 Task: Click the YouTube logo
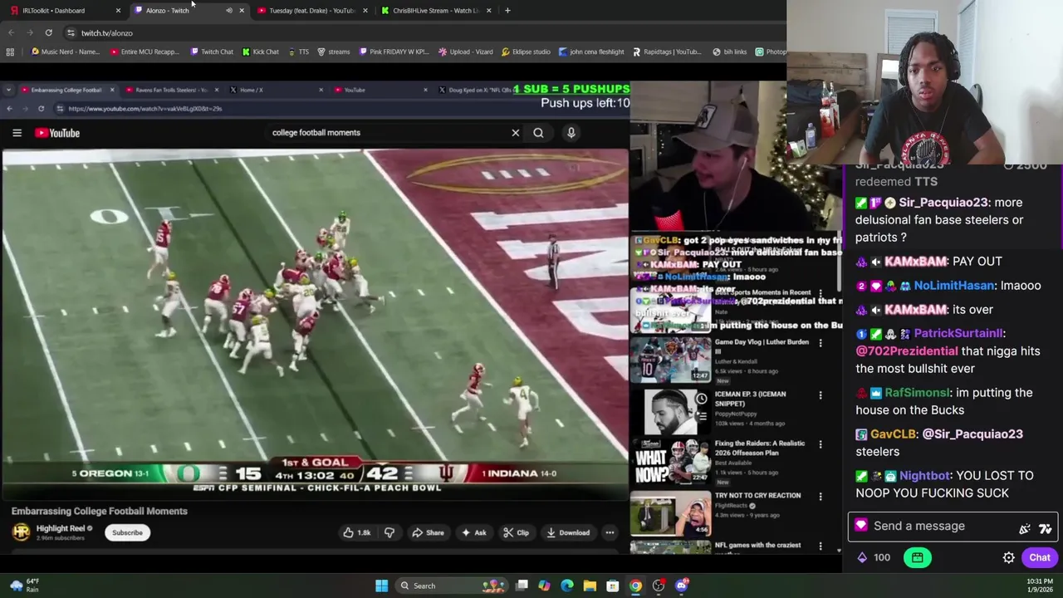pos(57,133)
